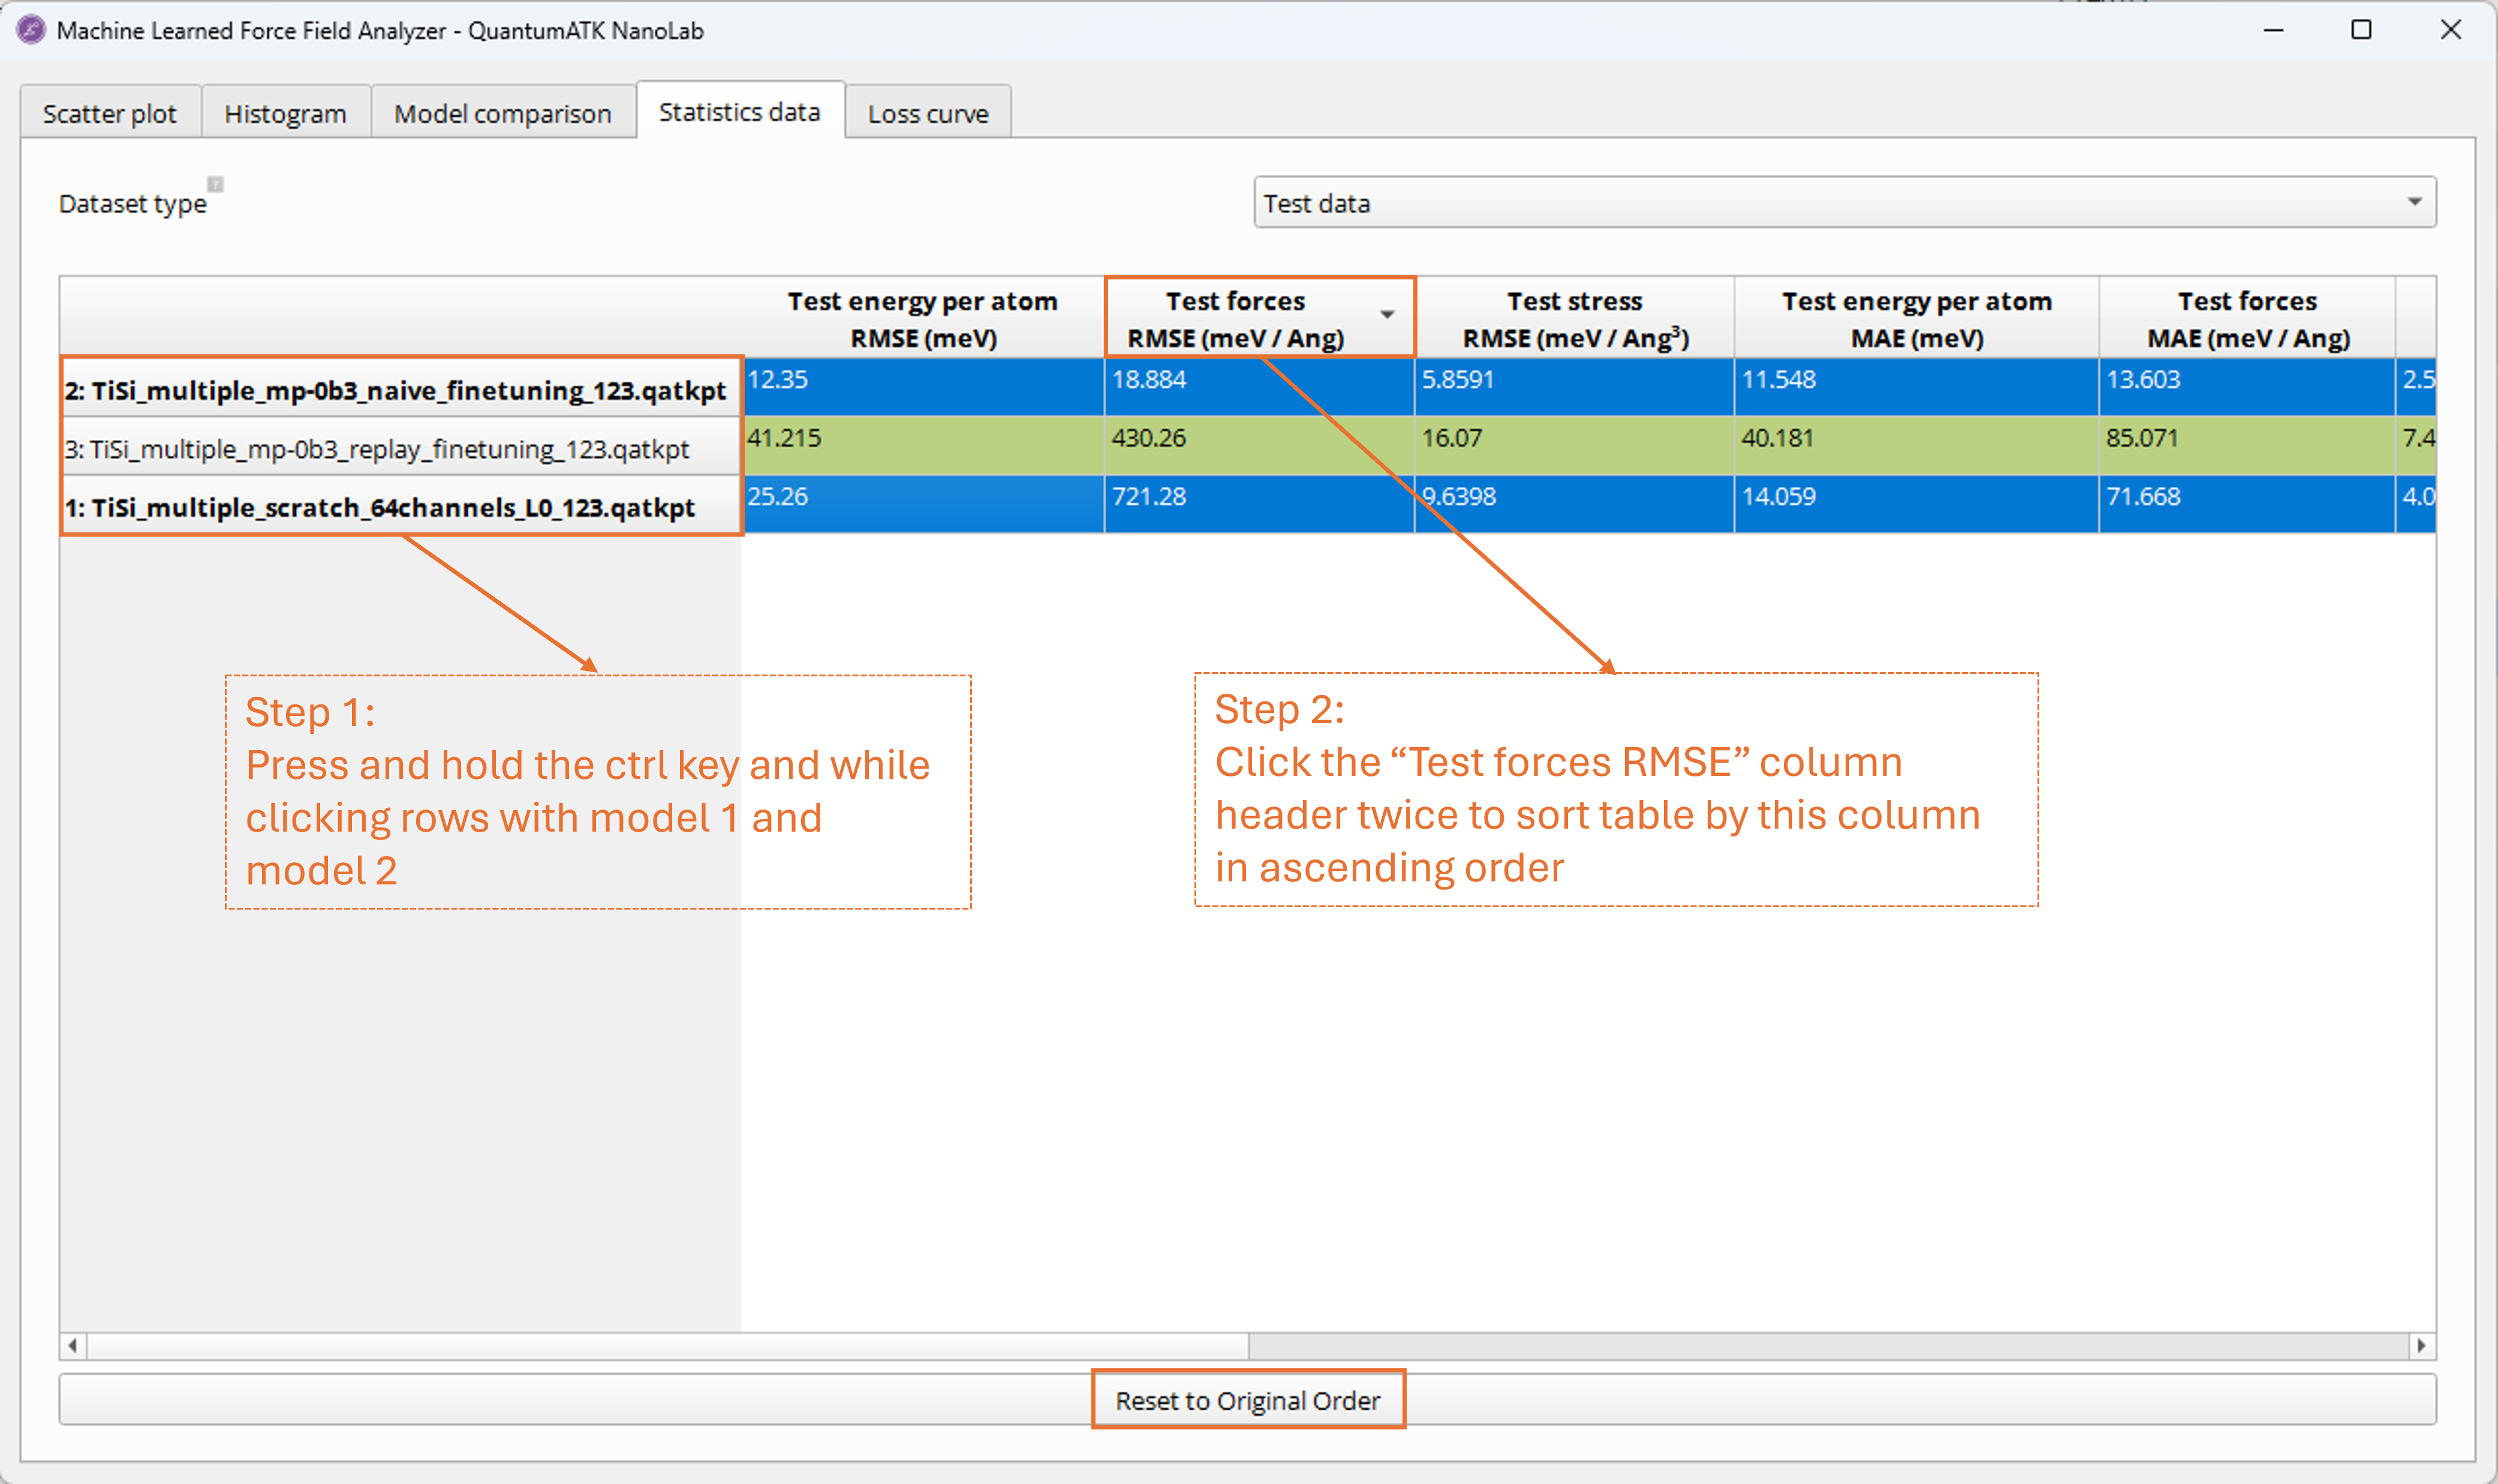
Task: Open the Histogram tab
Action: [285, 114]
